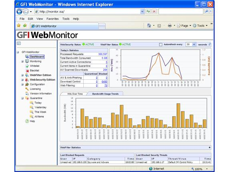
Task: Select the Dashboard tree item
Action: click(x=37, y=57)
